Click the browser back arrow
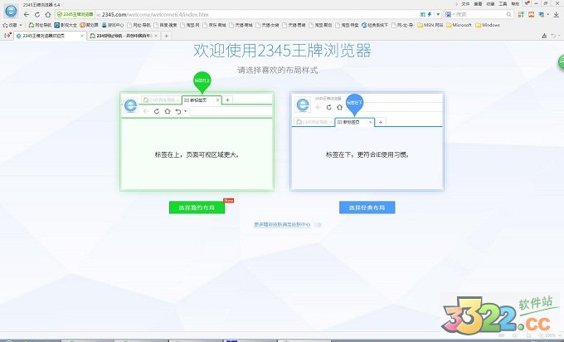564x342 pixels. click(x=25, y=15)
